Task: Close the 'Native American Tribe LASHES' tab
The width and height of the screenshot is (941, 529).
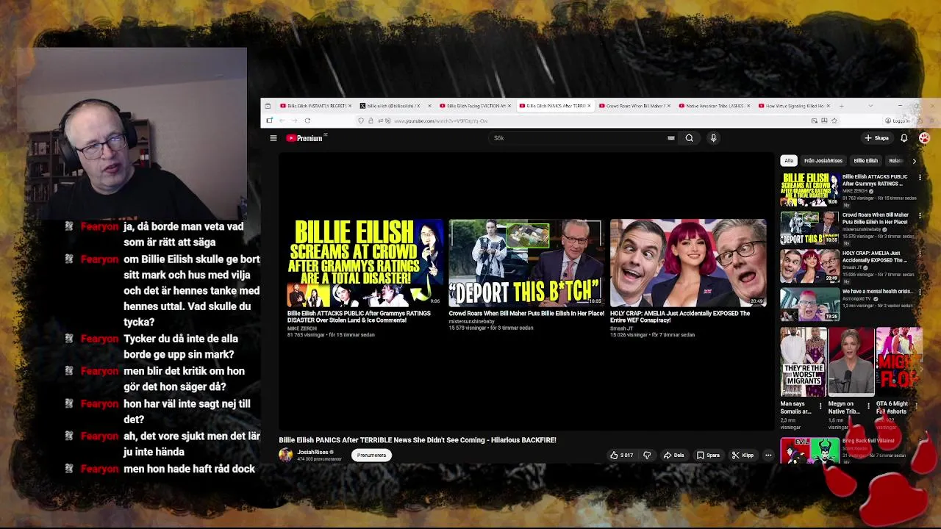Action: [x=748, y=106]
